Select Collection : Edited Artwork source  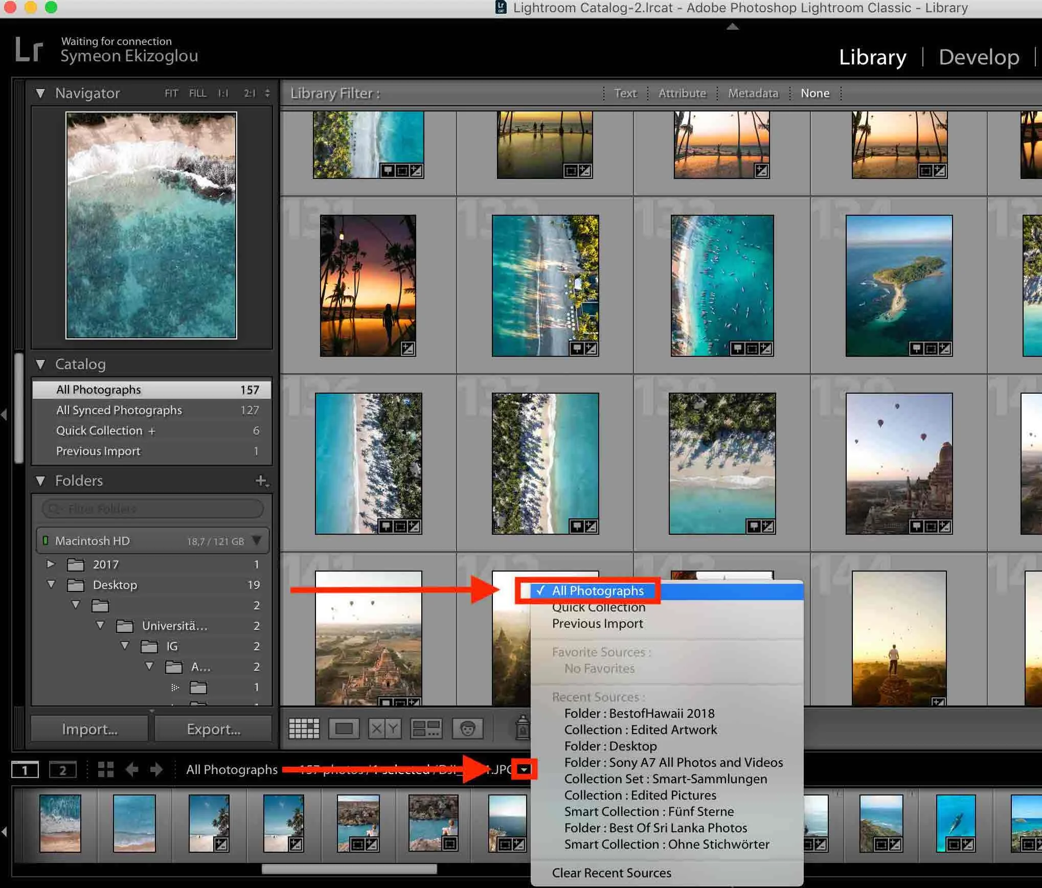(667, 730)
